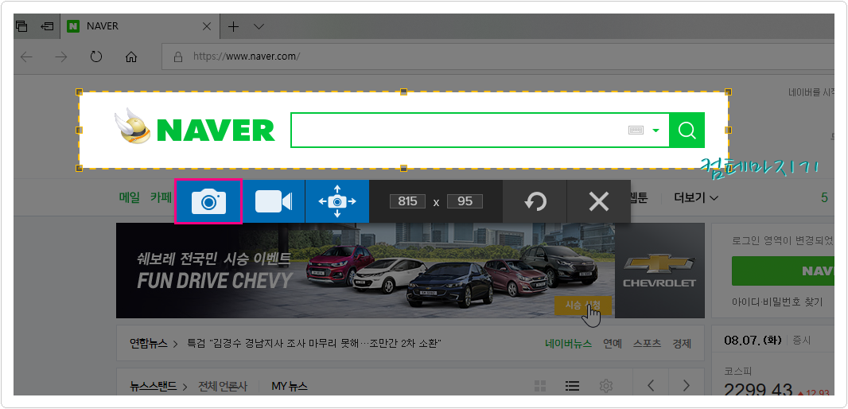
Task: Open newsstand settings gear
Action: coord(605,386)
